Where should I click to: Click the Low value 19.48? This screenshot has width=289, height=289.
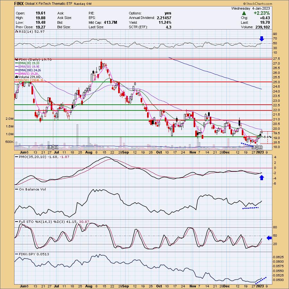(x=40, y=22)
